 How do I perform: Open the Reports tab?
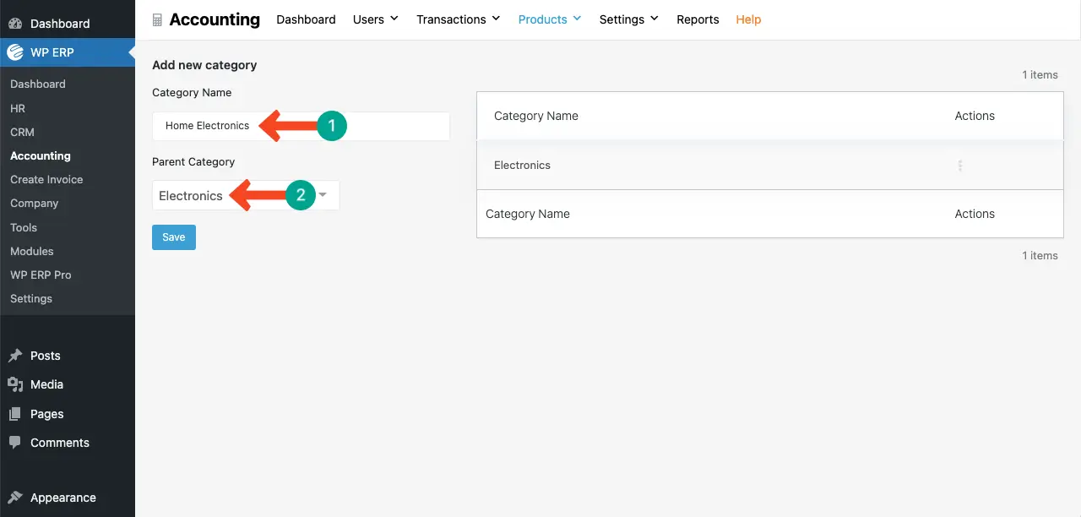[x=698, y=19]
